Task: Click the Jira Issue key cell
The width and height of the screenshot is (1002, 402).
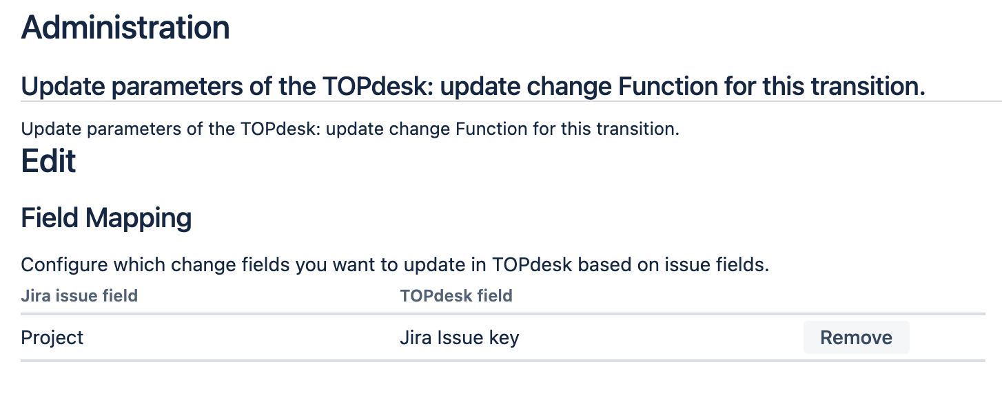Action: click(459, 338)
